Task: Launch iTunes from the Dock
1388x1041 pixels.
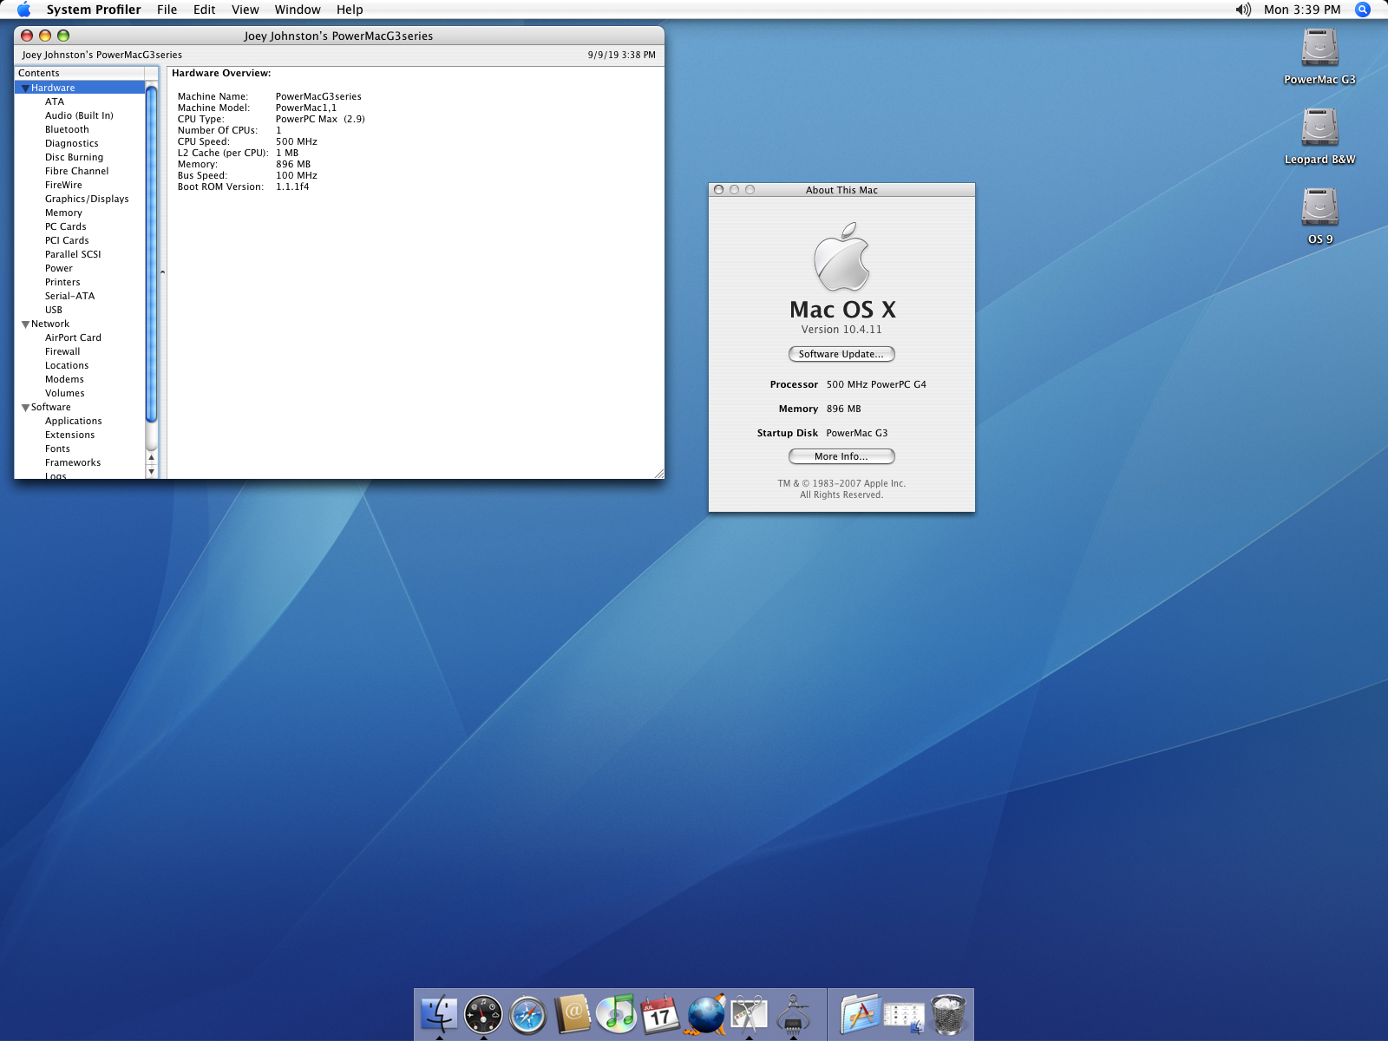Action: tap(617, 1013)
